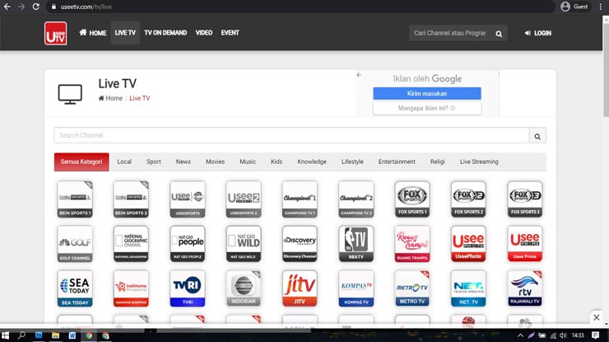The image size is (609, 342).
Task: Select the UseePhoto channel
Action: (x=468, y=244)
